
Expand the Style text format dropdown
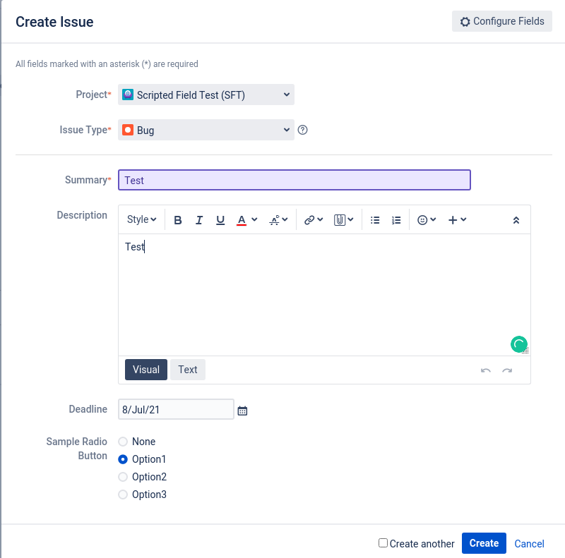tap(141, 220)
